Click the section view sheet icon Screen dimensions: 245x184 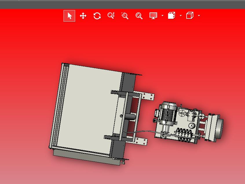(171, 16)
